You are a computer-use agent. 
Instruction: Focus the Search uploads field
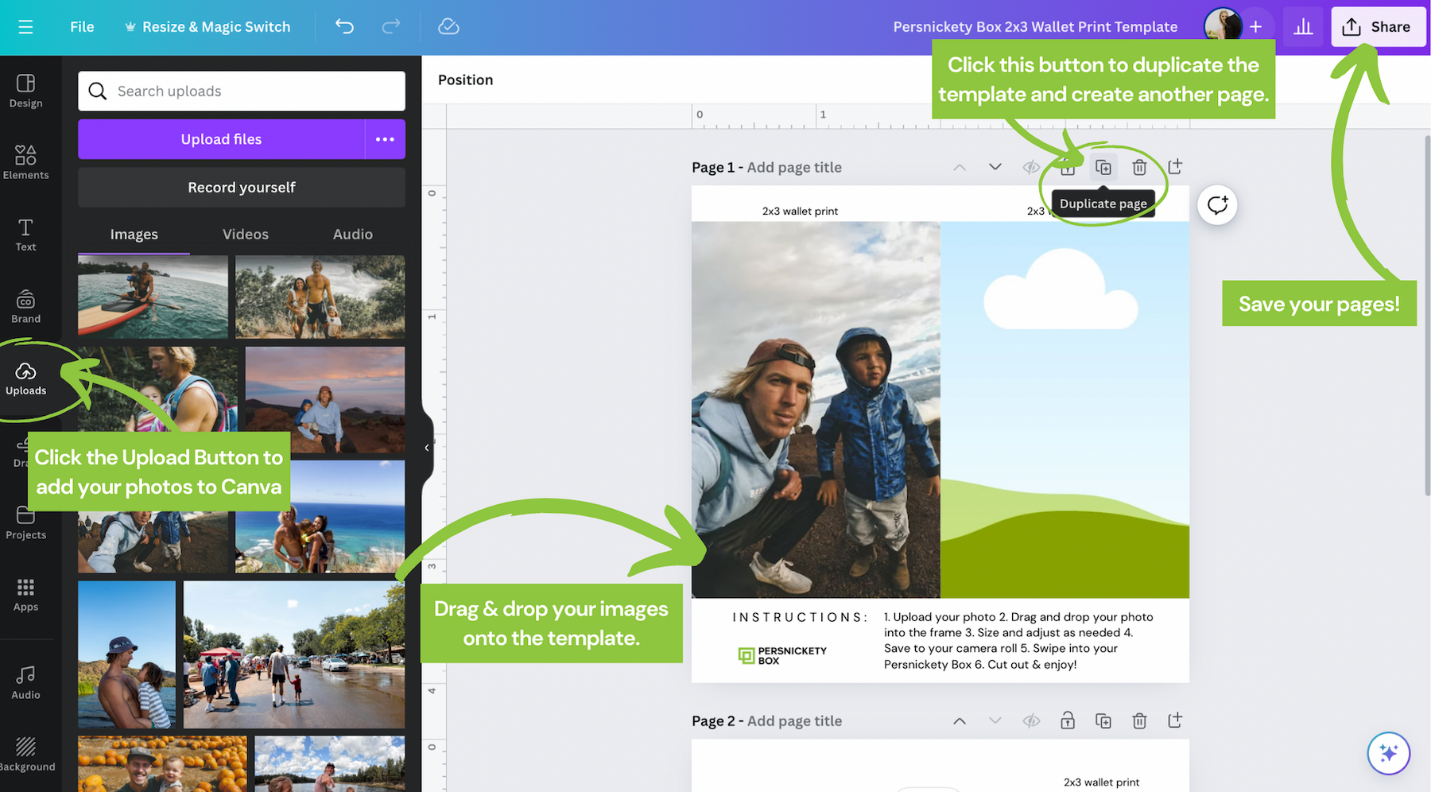coord(242,91)
